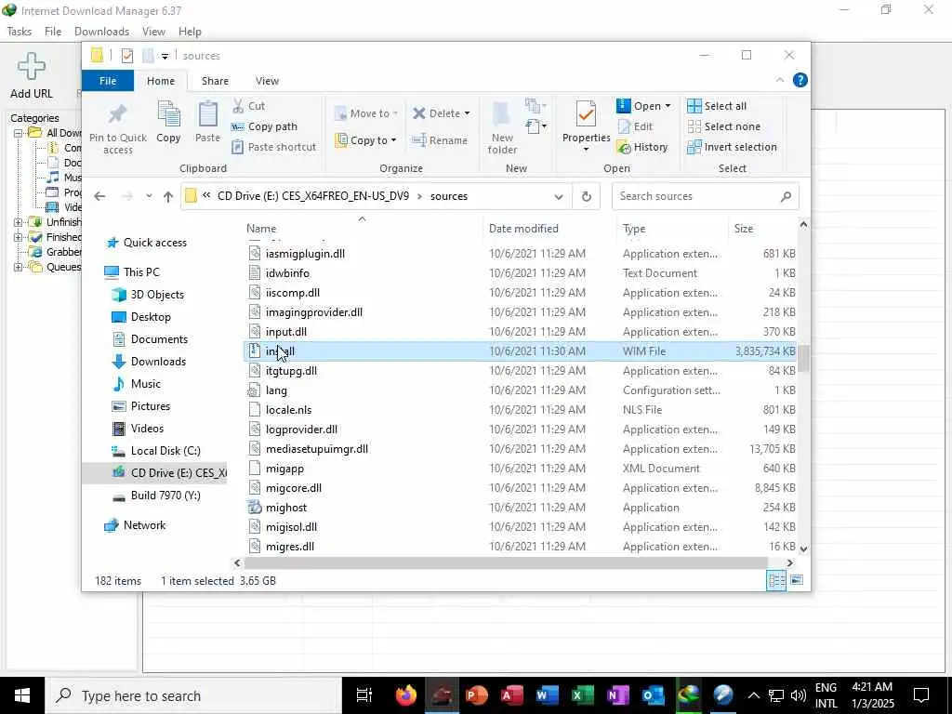
Task: Click Select all in Select group
Action: tap(717, 106)
